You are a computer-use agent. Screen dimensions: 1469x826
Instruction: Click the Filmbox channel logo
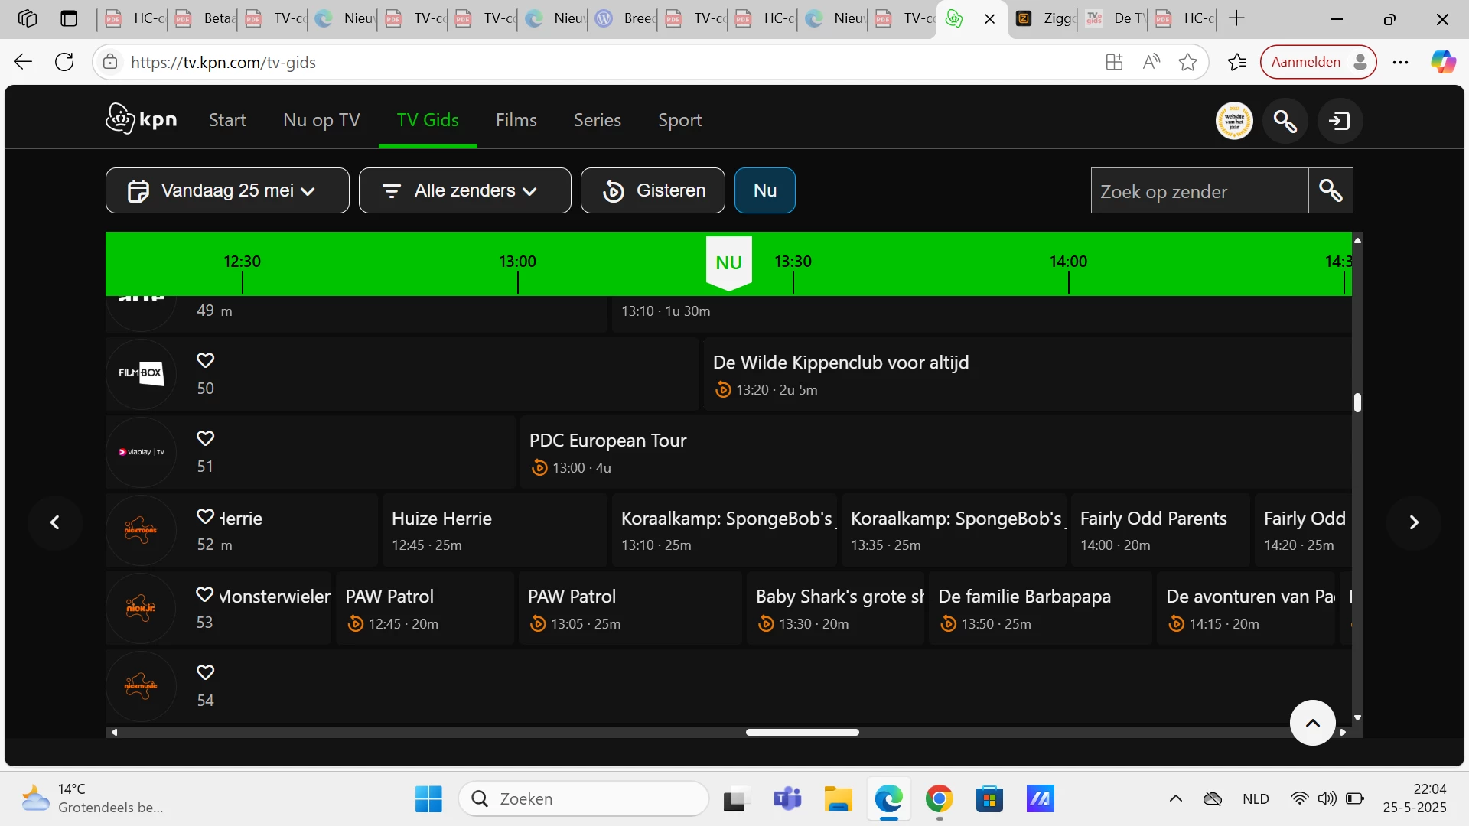click(141, 373)
